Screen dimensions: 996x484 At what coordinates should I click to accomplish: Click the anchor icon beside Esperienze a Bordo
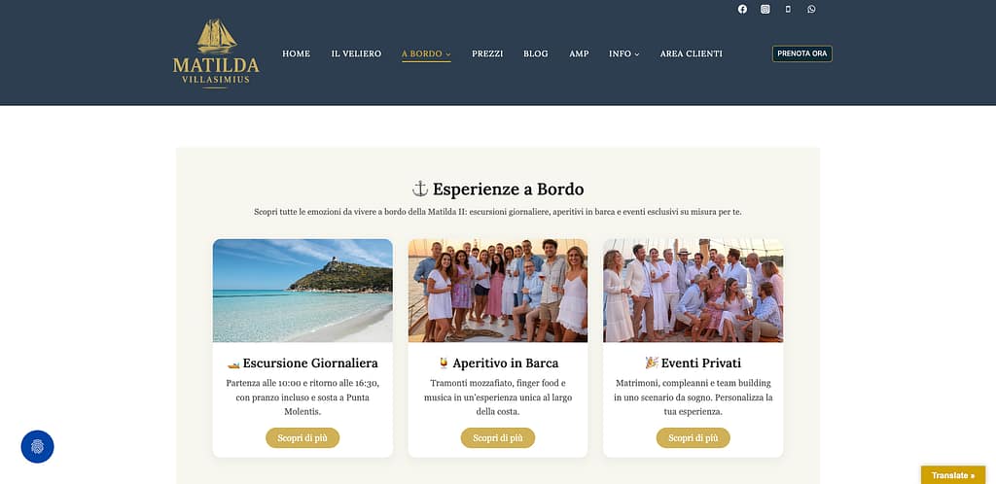tap(420, 189)
